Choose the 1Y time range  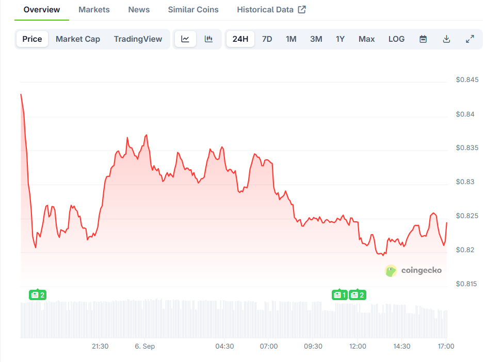[340, 39]
